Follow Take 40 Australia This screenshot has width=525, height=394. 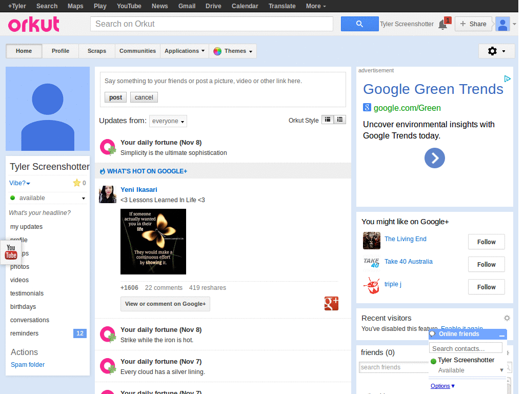(x=486, y=264)
